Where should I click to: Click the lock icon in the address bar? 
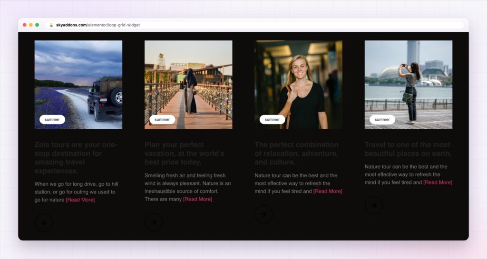pos(51,25)
